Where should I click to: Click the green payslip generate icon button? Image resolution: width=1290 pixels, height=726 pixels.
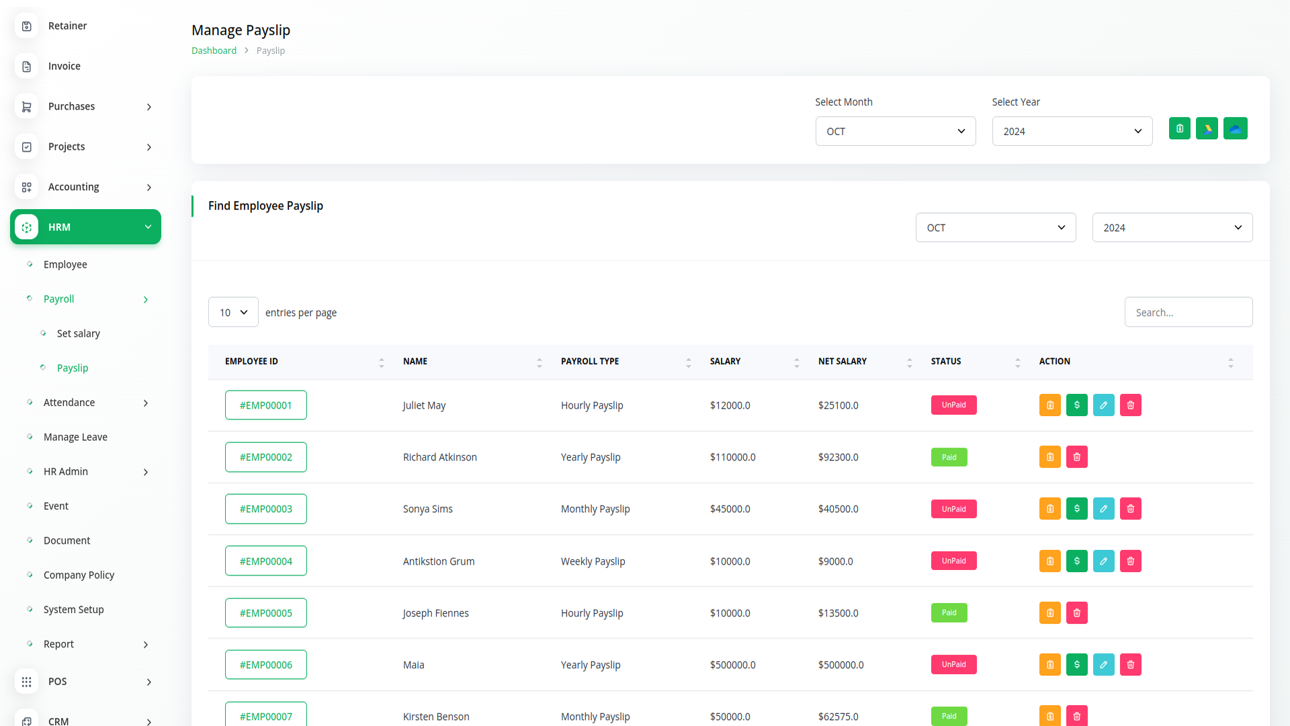(1180, 128)
